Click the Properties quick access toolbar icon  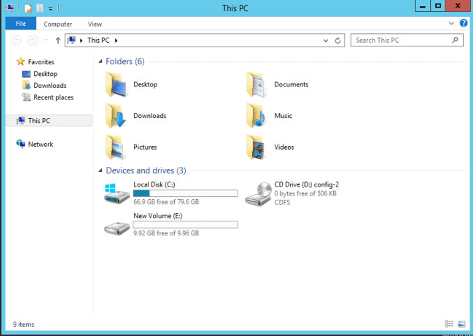pos(28,8)
